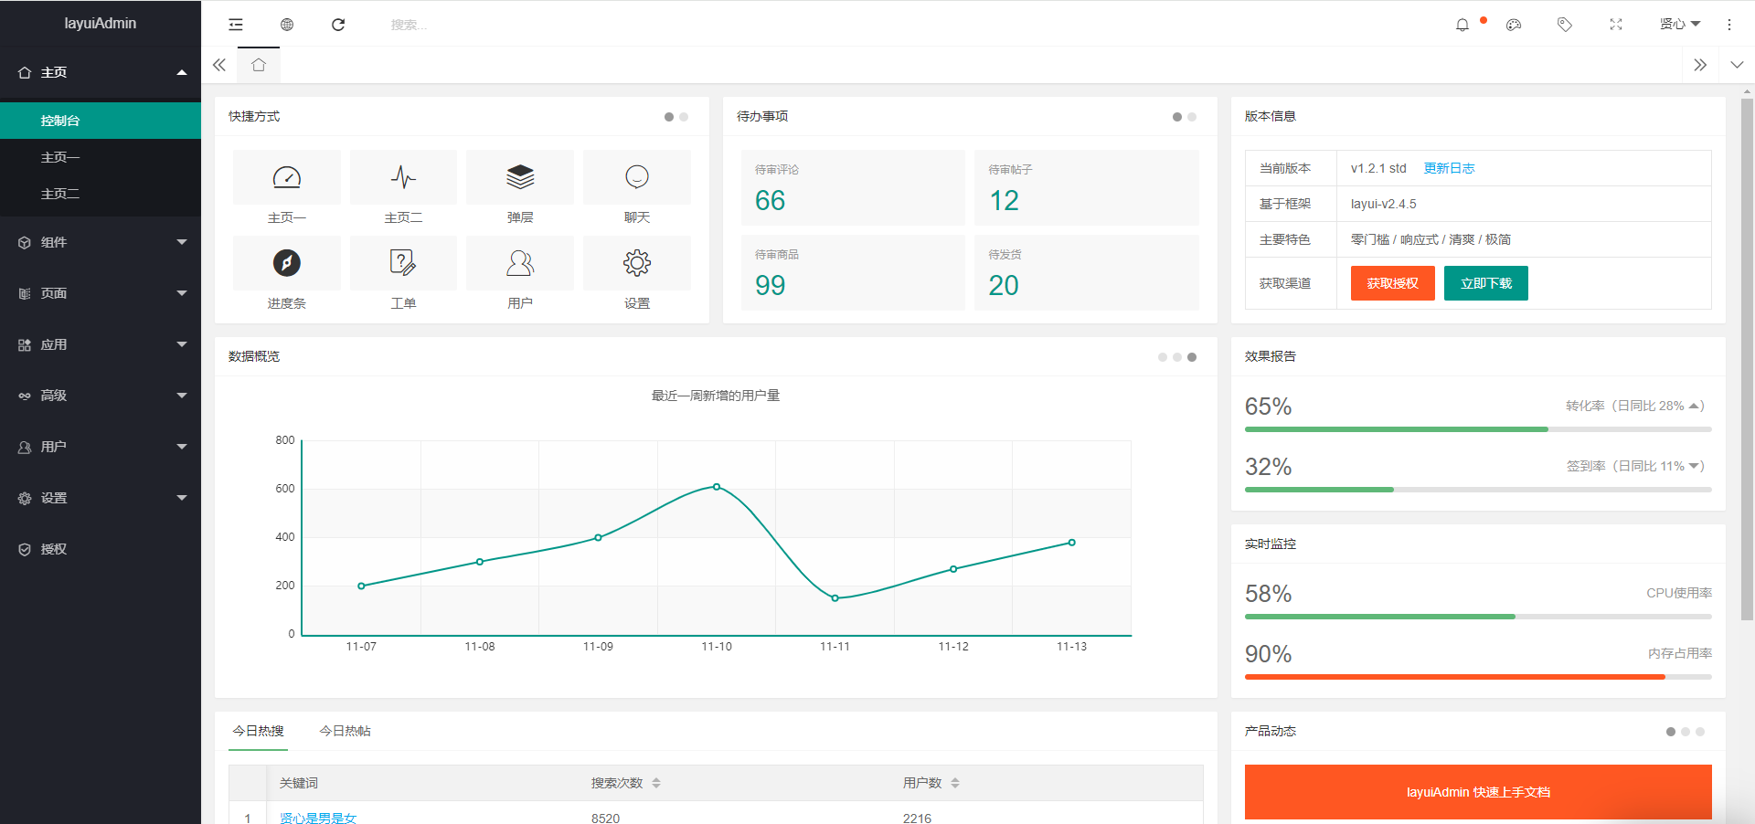Open the globe website icon
1755x824 pixels.
pyautogui.click(x=287, y=25)
